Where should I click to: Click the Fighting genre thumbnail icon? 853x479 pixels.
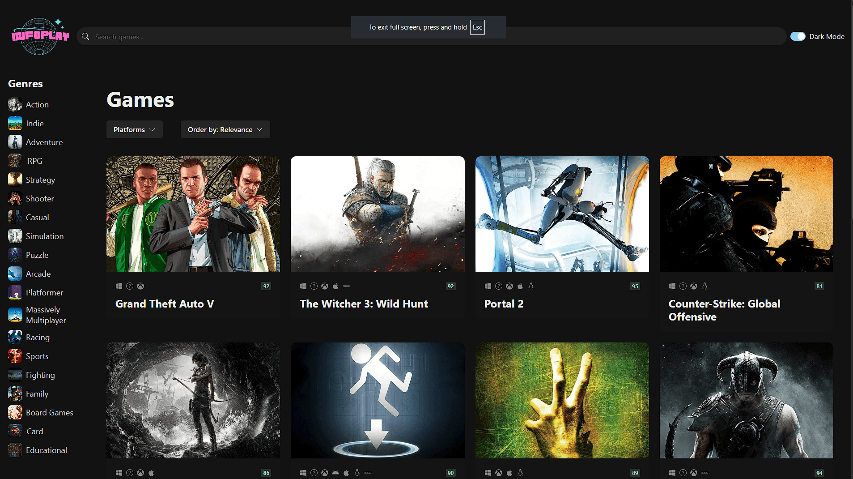point(15,375)
